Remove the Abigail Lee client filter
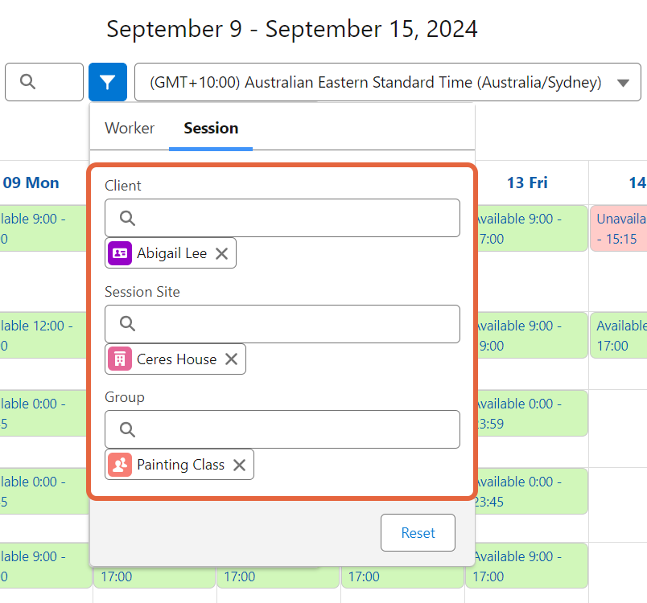 (221, 252)
